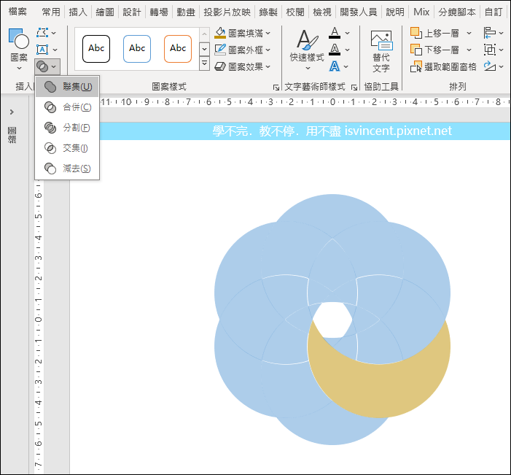The image size is (511, 475).
Task: Switch to the 開發人員 developer tab
Action: pos(359,12)
